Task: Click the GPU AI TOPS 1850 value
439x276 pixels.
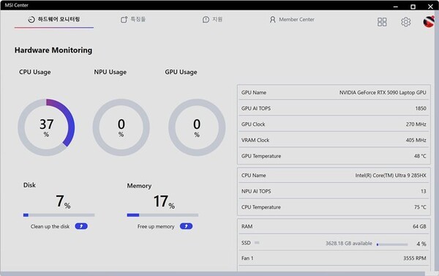Action: (x=421, y=108)
